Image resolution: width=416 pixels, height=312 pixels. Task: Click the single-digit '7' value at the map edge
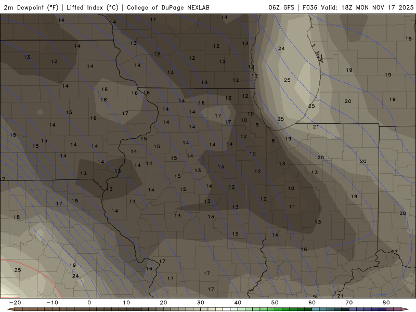click(4, 179)
